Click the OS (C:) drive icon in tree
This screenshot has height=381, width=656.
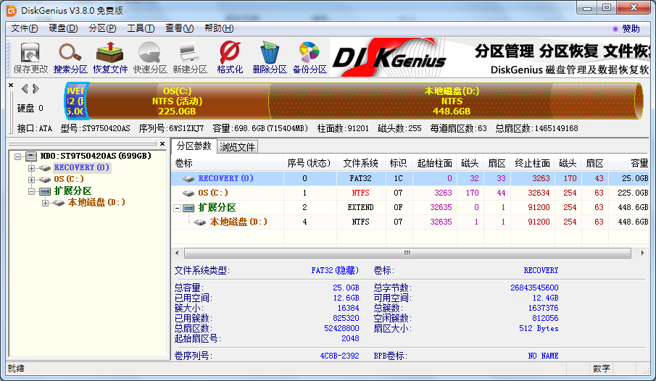pos(45,180)
